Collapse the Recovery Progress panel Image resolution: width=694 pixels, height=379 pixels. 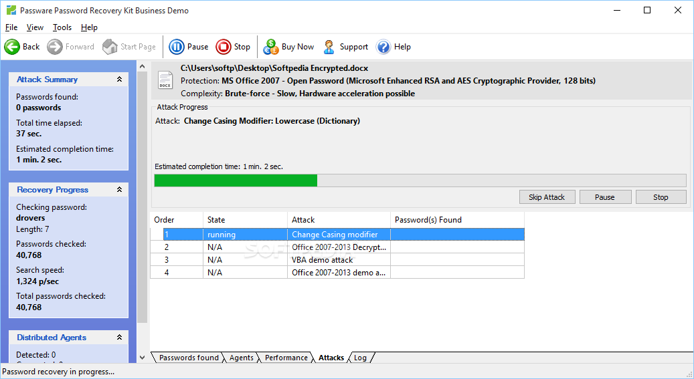[x=119, y=189]
